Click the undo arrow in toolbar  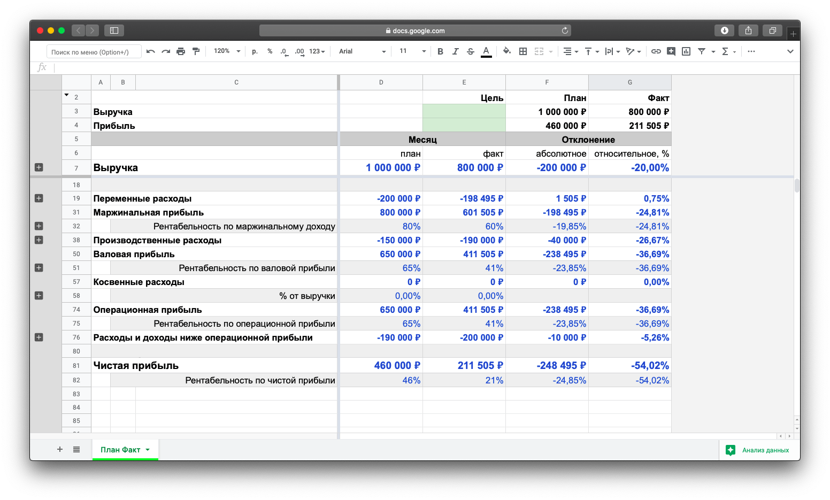[x=151, y=51]
